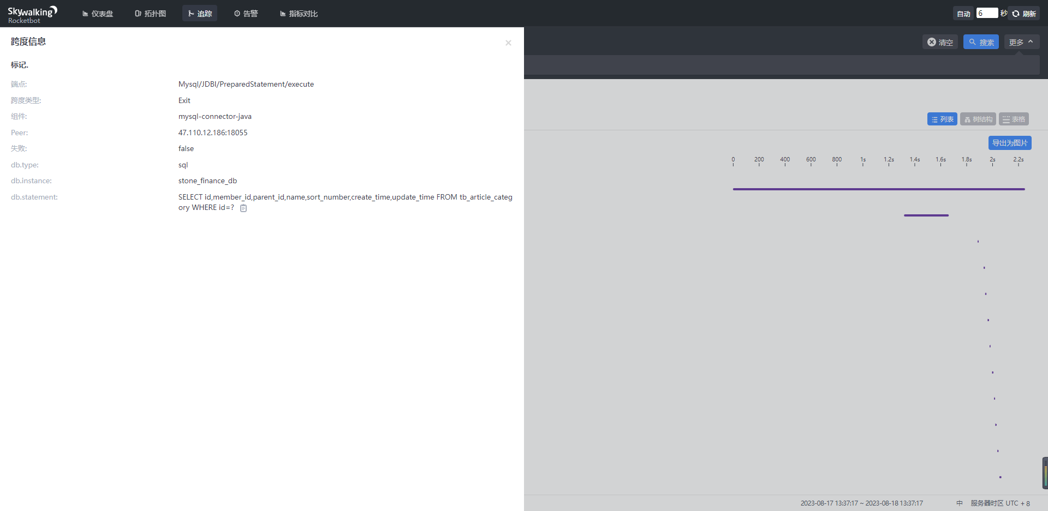Click the '1s' tick on timeline axis
1048x511 pixels.
pyautogui.click(x=863, y=160)
